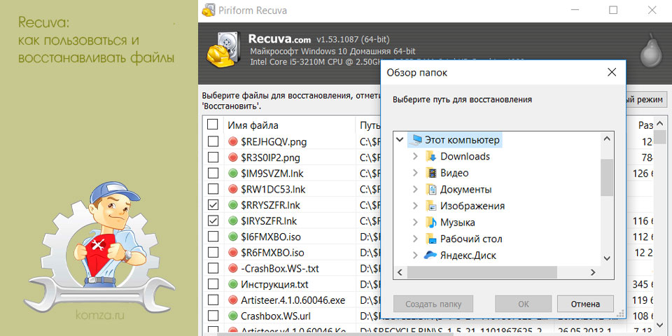
Task: Click the Рабочий стол folder icon
Action: coord(431,239)
